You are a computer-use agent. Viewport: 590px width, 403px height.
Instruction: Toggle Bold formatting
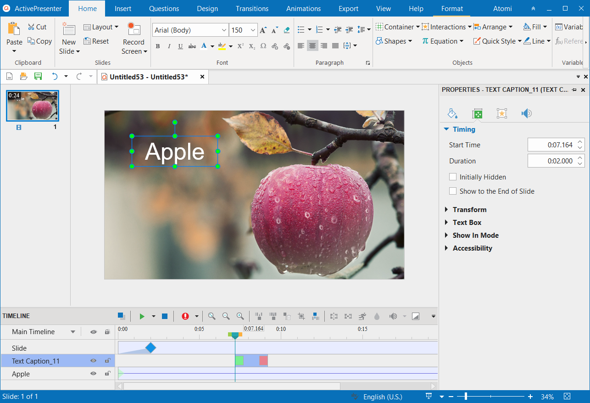click(x=158, y=46)
